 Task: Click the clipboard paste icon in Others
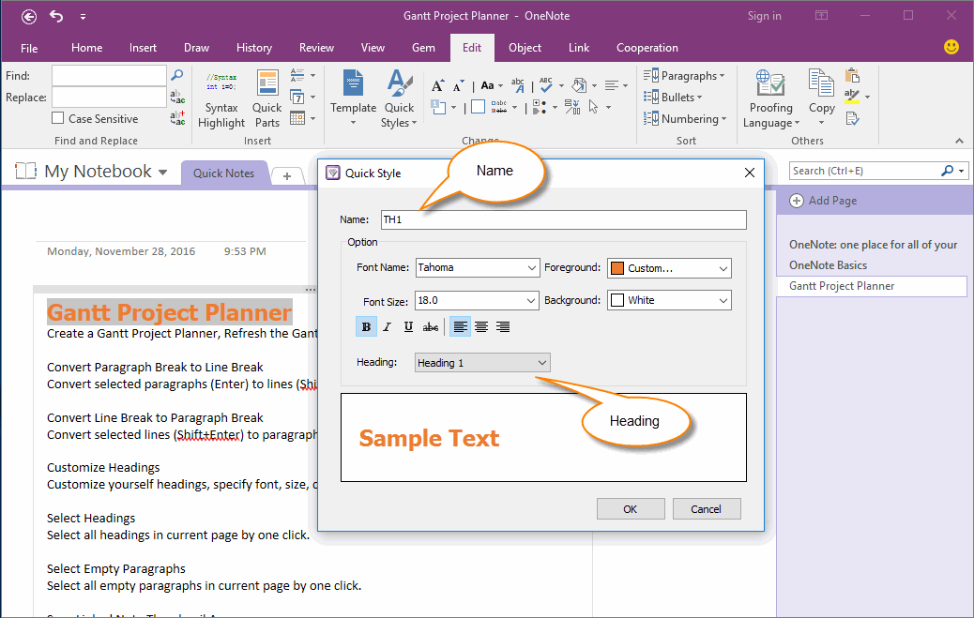[x=852, y=76]
